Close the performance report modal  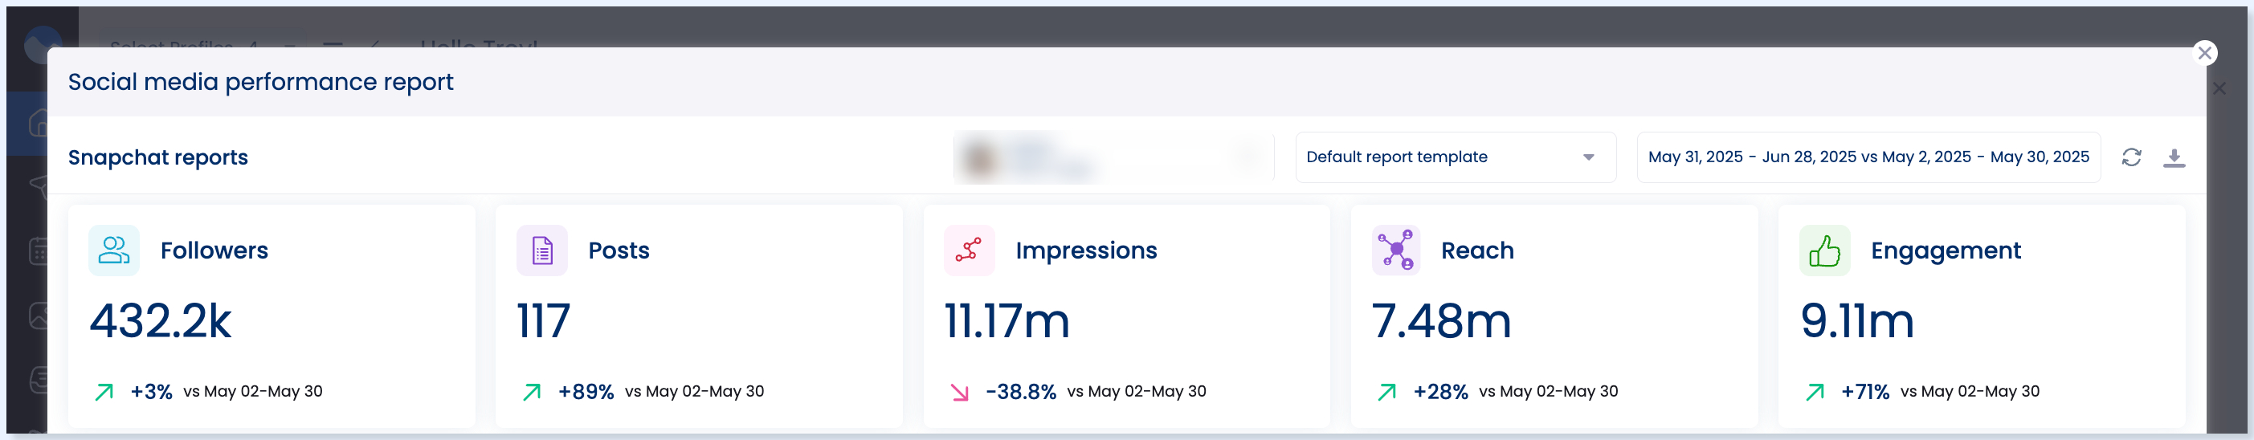[2204, 53]
